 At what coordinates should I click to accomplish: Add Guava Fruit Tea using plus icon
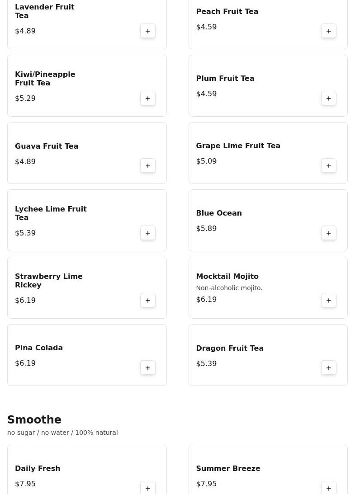coord(148,166)
